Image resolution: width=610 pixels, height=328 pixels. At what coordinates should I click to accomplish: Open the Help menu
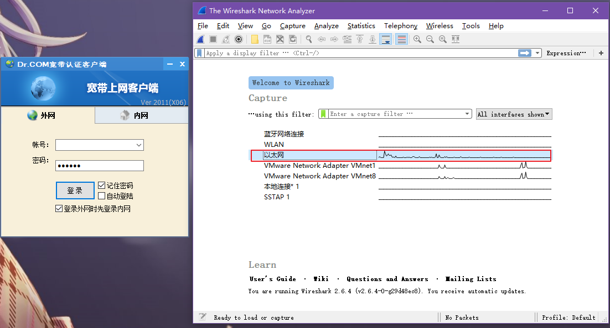(496, 26)
